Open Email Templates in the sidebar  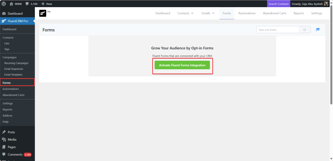click(13, 74)
